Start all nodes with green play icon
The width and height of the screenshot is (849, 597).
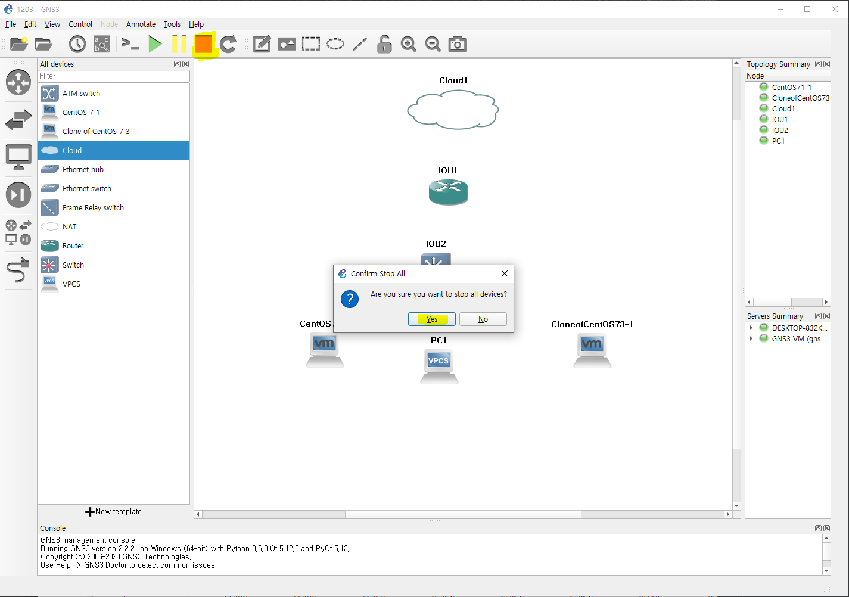point(155,44)
